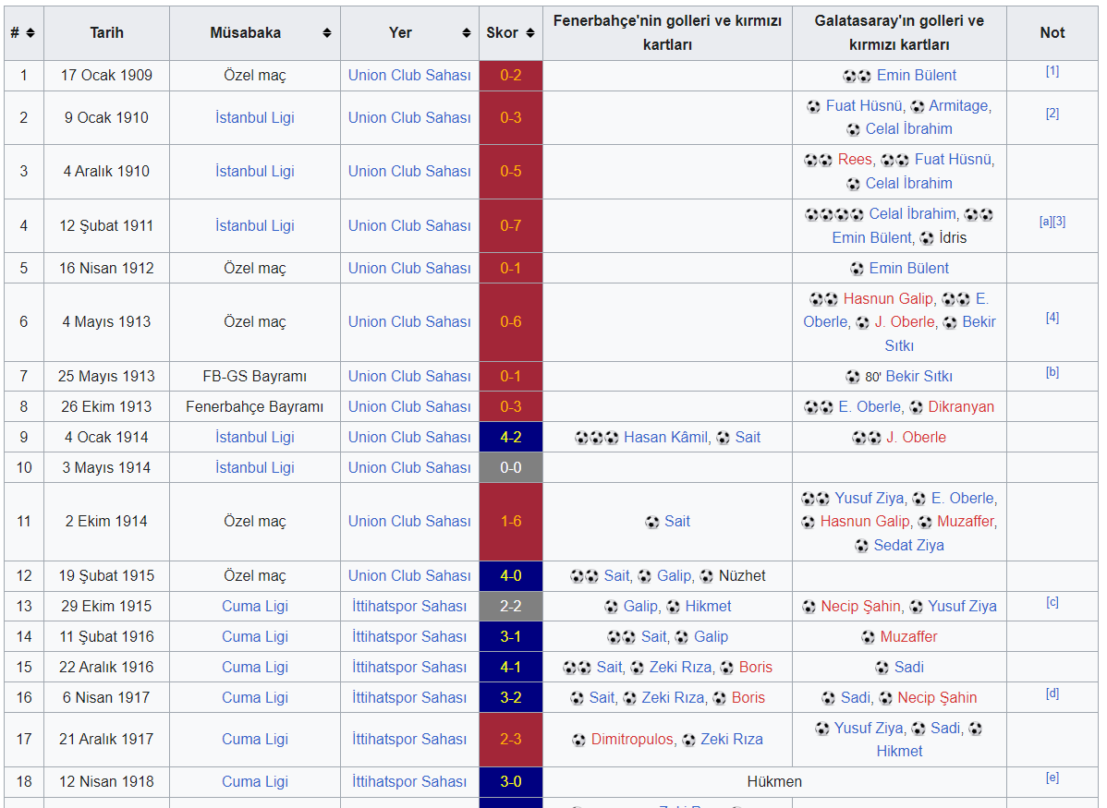Click ball icon before Dimitropulos

(579, 740)
